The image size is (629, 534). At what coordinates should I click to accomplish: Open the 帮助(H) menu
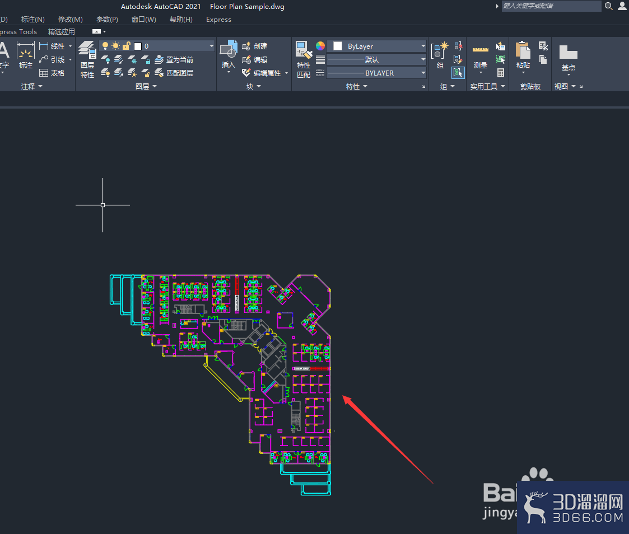pos(181,19)
